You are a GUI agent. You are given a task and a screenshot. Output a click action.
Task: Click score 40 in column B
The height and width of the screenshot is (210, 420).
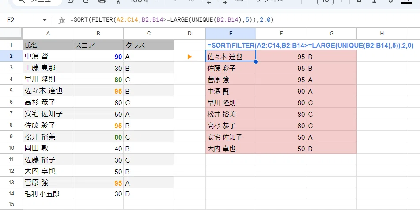98,148
